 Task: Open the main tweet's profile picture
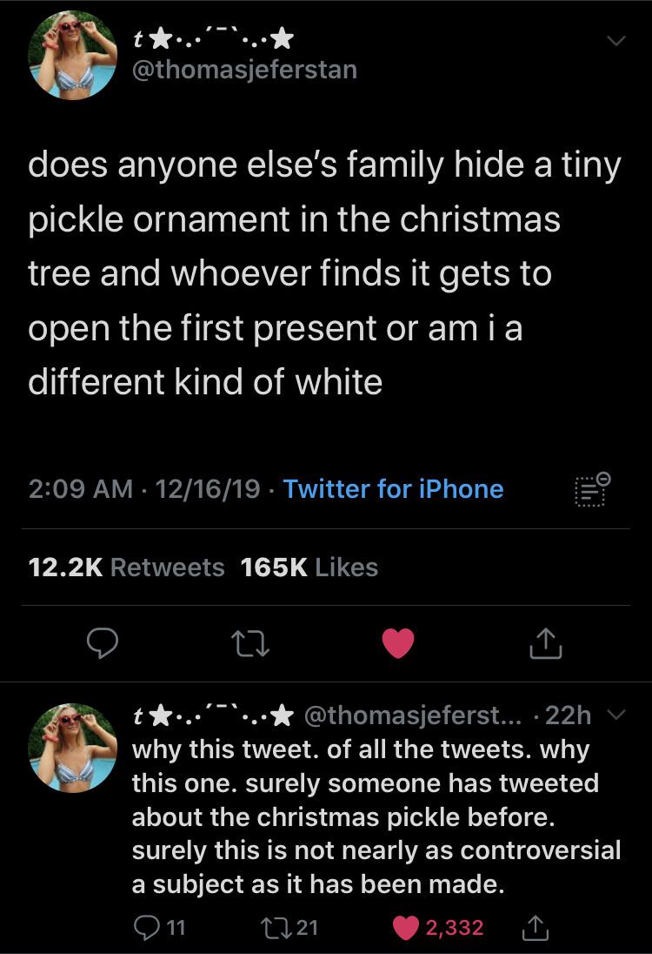[73, 54]
